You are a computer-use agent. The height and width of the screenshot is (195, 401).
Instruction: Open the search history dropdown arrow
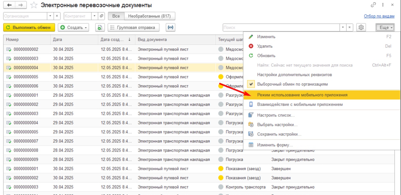point(343,28)
